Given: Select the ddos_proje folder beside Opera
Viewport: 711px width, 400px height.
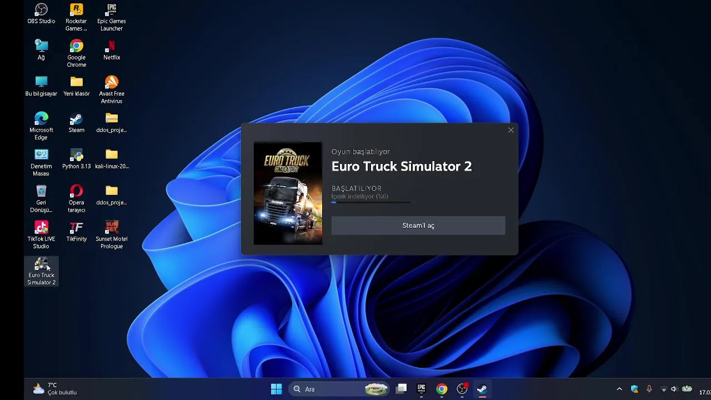Looking at the screenshot, I should coord(112,196).
